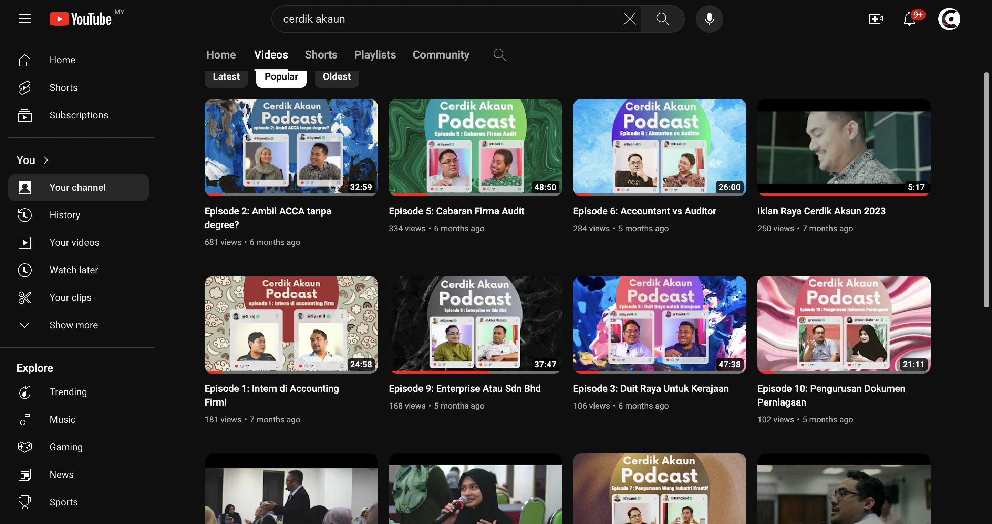Switch to the Shorts channel tab
This screenshot has height=524, width=992.
321,55
